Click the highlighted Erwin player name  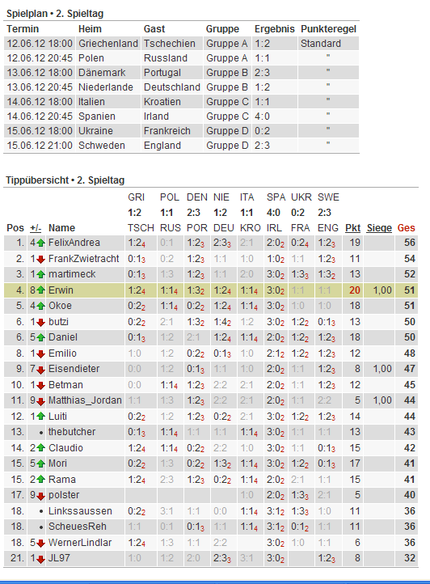(61, 290)
